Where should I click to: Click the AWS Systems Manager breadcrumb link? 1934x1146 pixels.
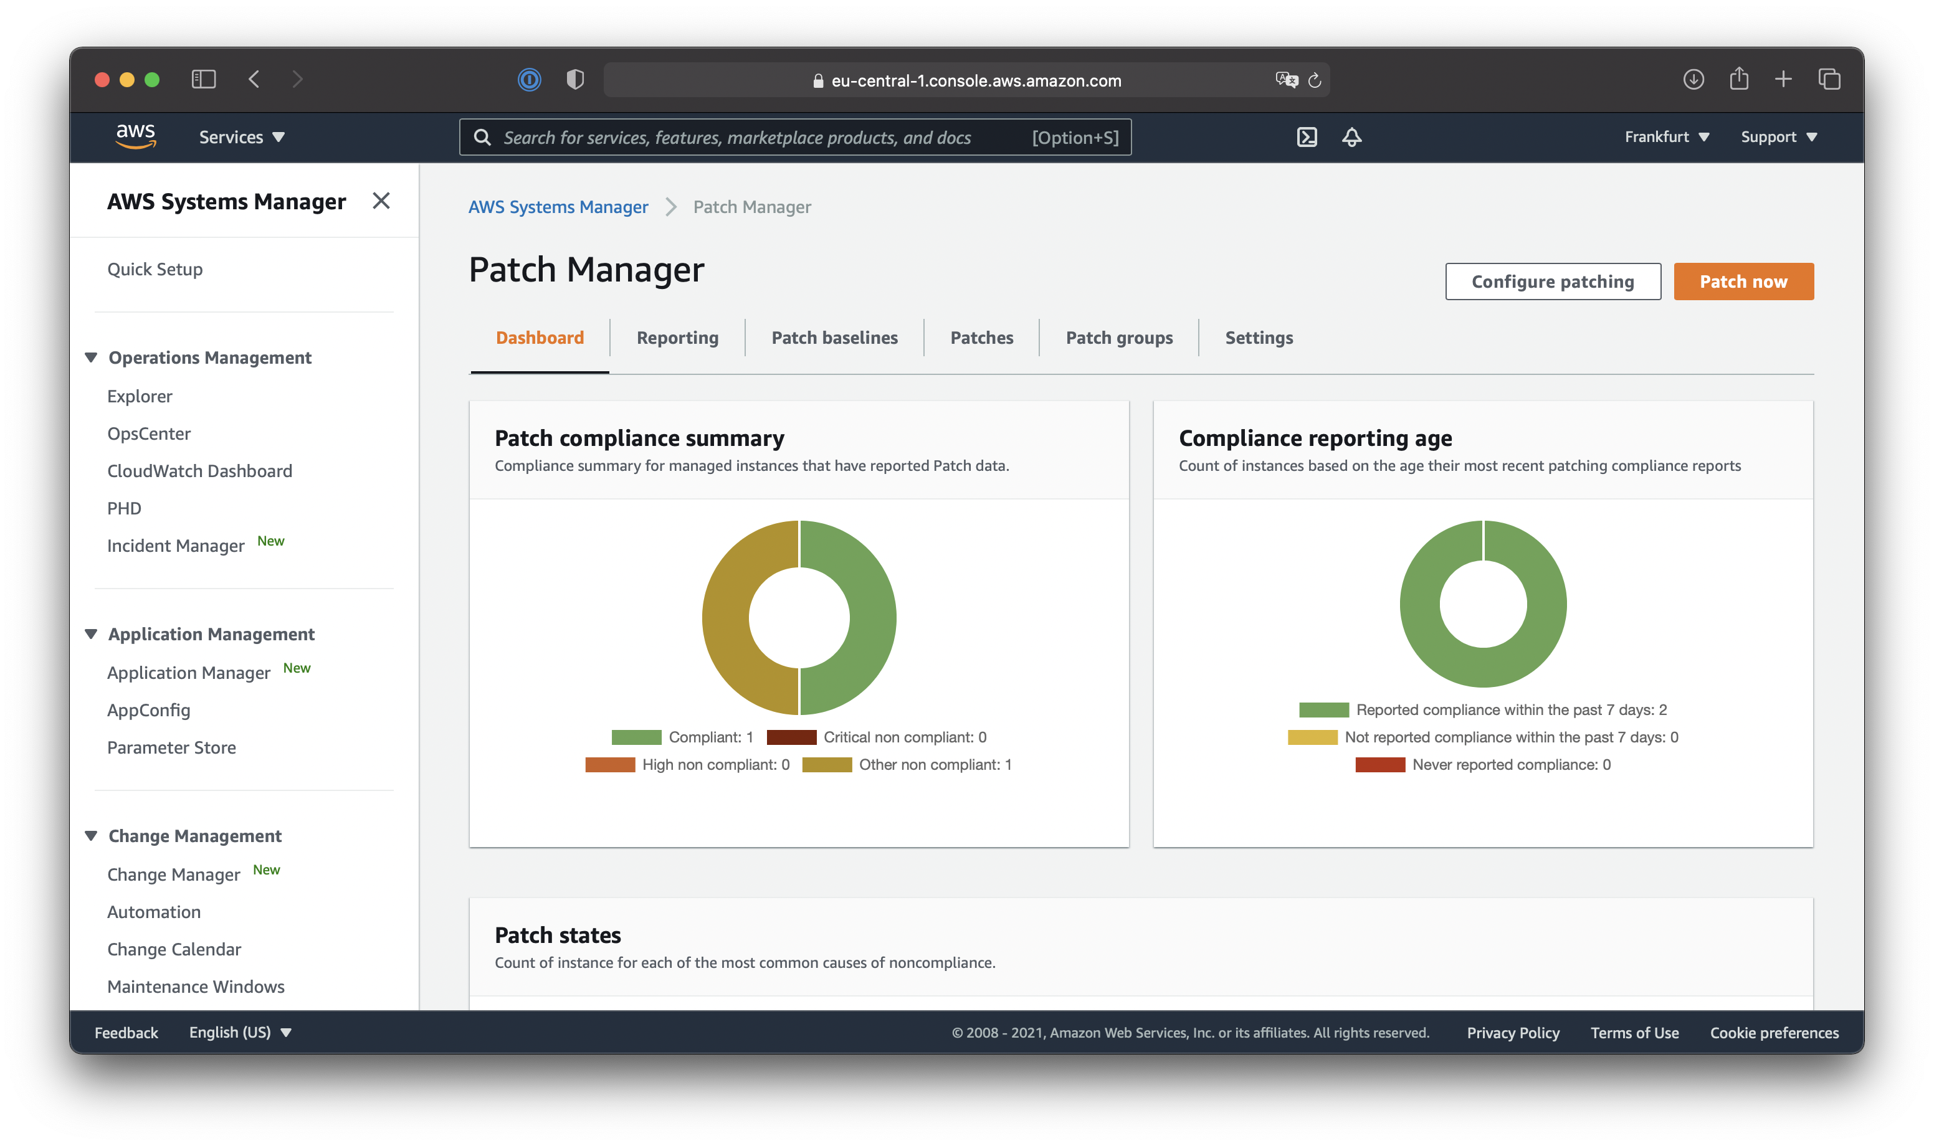tap(558, 207)
